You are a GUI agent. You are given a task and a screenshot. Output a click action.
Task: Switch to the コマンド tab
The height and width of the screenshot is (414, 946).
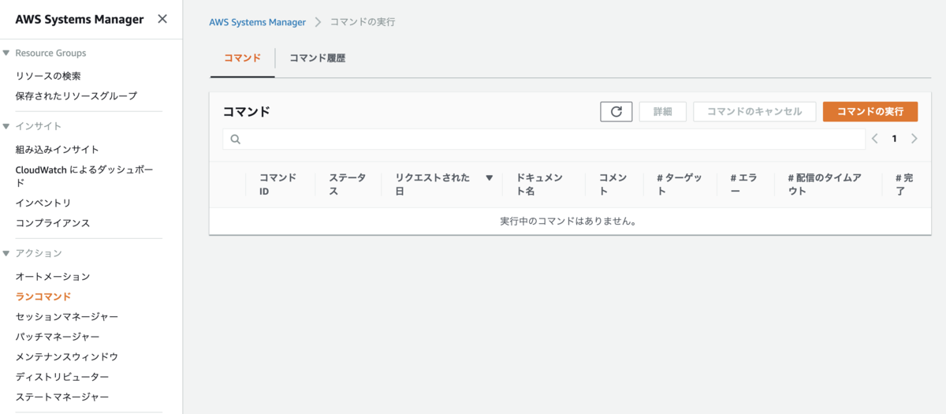242,58
